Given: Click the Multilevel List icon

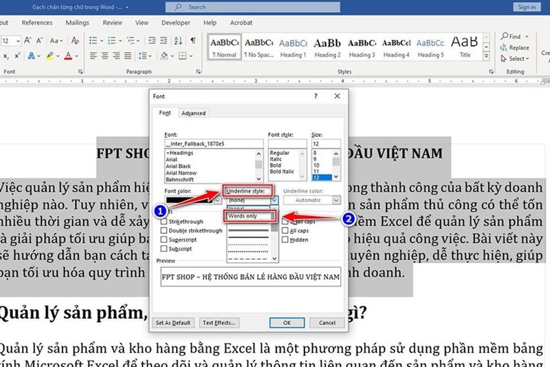Looking at the screenshot, I should [x=131, y=41].
